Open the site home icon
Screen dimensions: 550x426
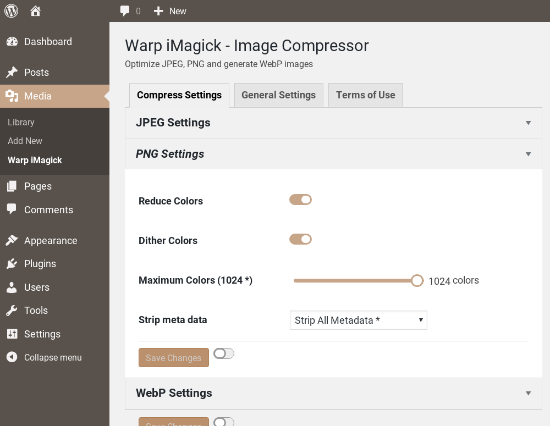36,11
